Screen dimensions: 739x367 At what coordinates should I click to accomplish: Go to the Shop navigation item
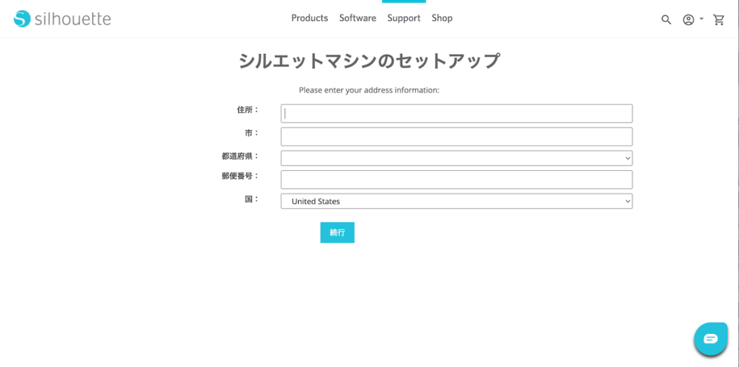[x=442, y=18]
